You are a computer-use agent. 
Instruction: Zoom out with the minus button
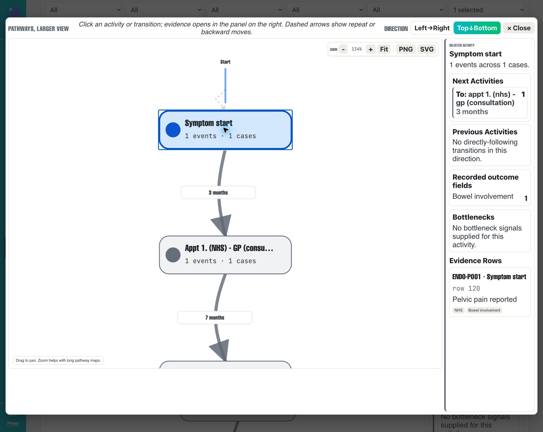(343, 49)
